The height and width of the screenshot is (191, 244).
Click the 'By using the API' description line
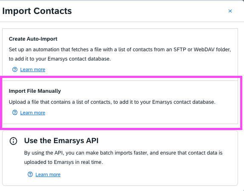point(123,153)
